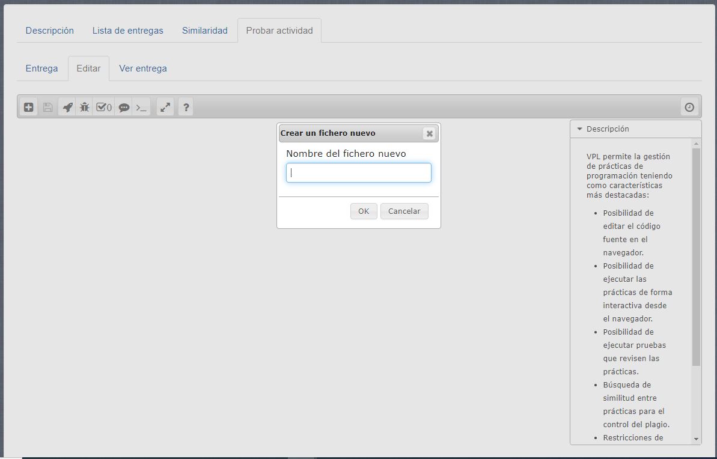Select the Ver entrega subtab
Image resolution: width=717 pixels, height=459 pixels.
point(143,68)
